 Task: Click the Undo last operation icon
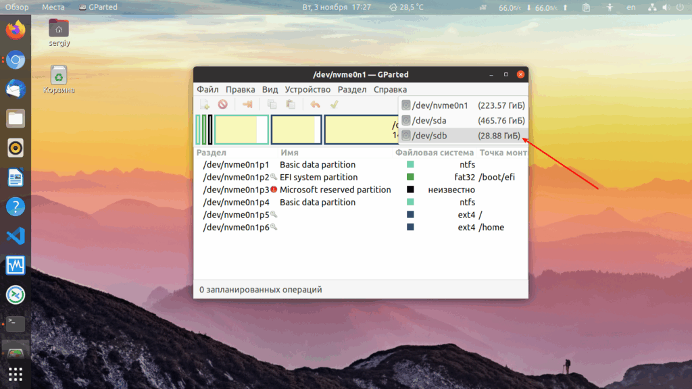click(x=315, y=105)
